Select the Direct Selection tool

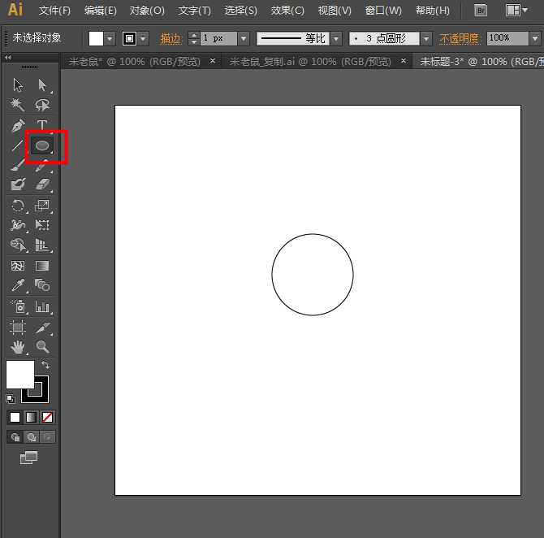pos(42,85)
